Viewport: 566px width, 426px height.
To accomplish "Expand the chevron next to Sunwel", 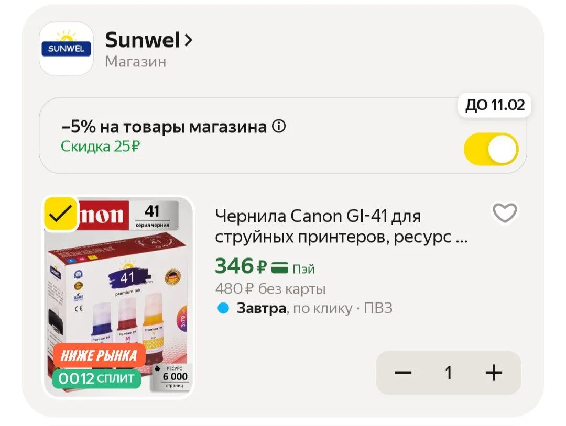I will 188,40.
